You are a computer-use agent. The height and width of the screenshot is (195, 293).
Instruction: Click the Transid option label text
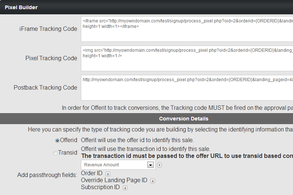click(67, 153)
